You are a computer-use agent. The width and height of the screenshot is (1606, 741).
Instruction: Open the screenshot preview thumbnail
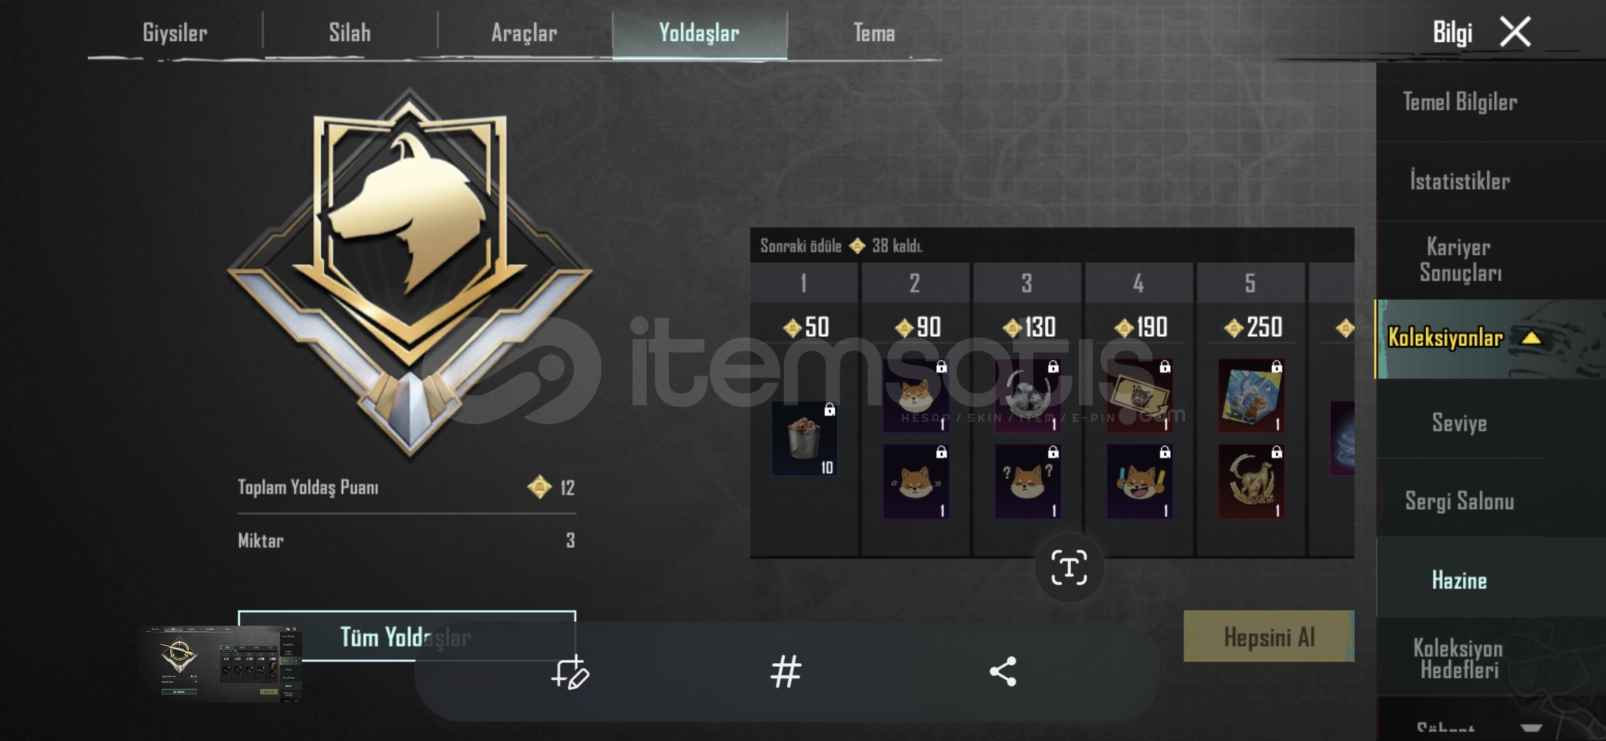[220, 663]
